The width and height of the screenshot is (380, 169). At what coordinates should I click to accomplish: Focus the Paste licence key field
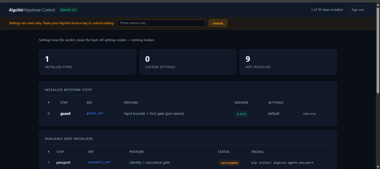[161, 23]
